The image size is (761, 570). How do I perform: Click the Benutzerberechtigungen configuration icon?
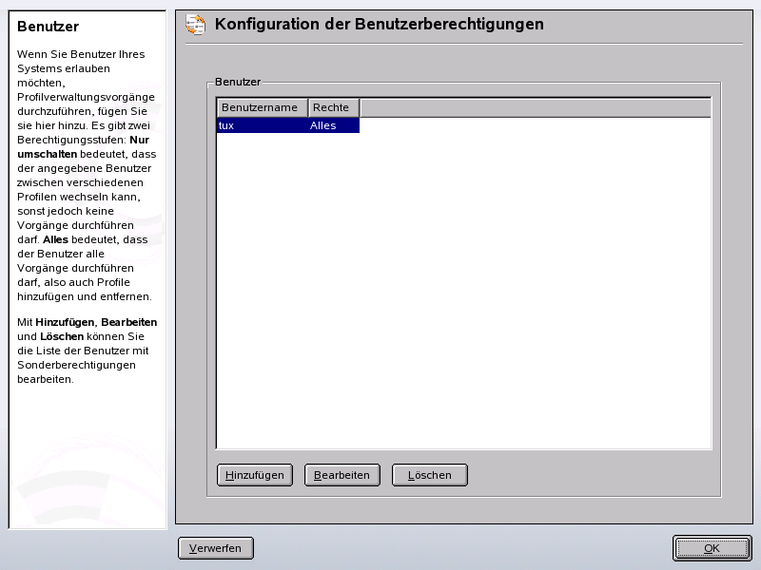coord(193,26)
